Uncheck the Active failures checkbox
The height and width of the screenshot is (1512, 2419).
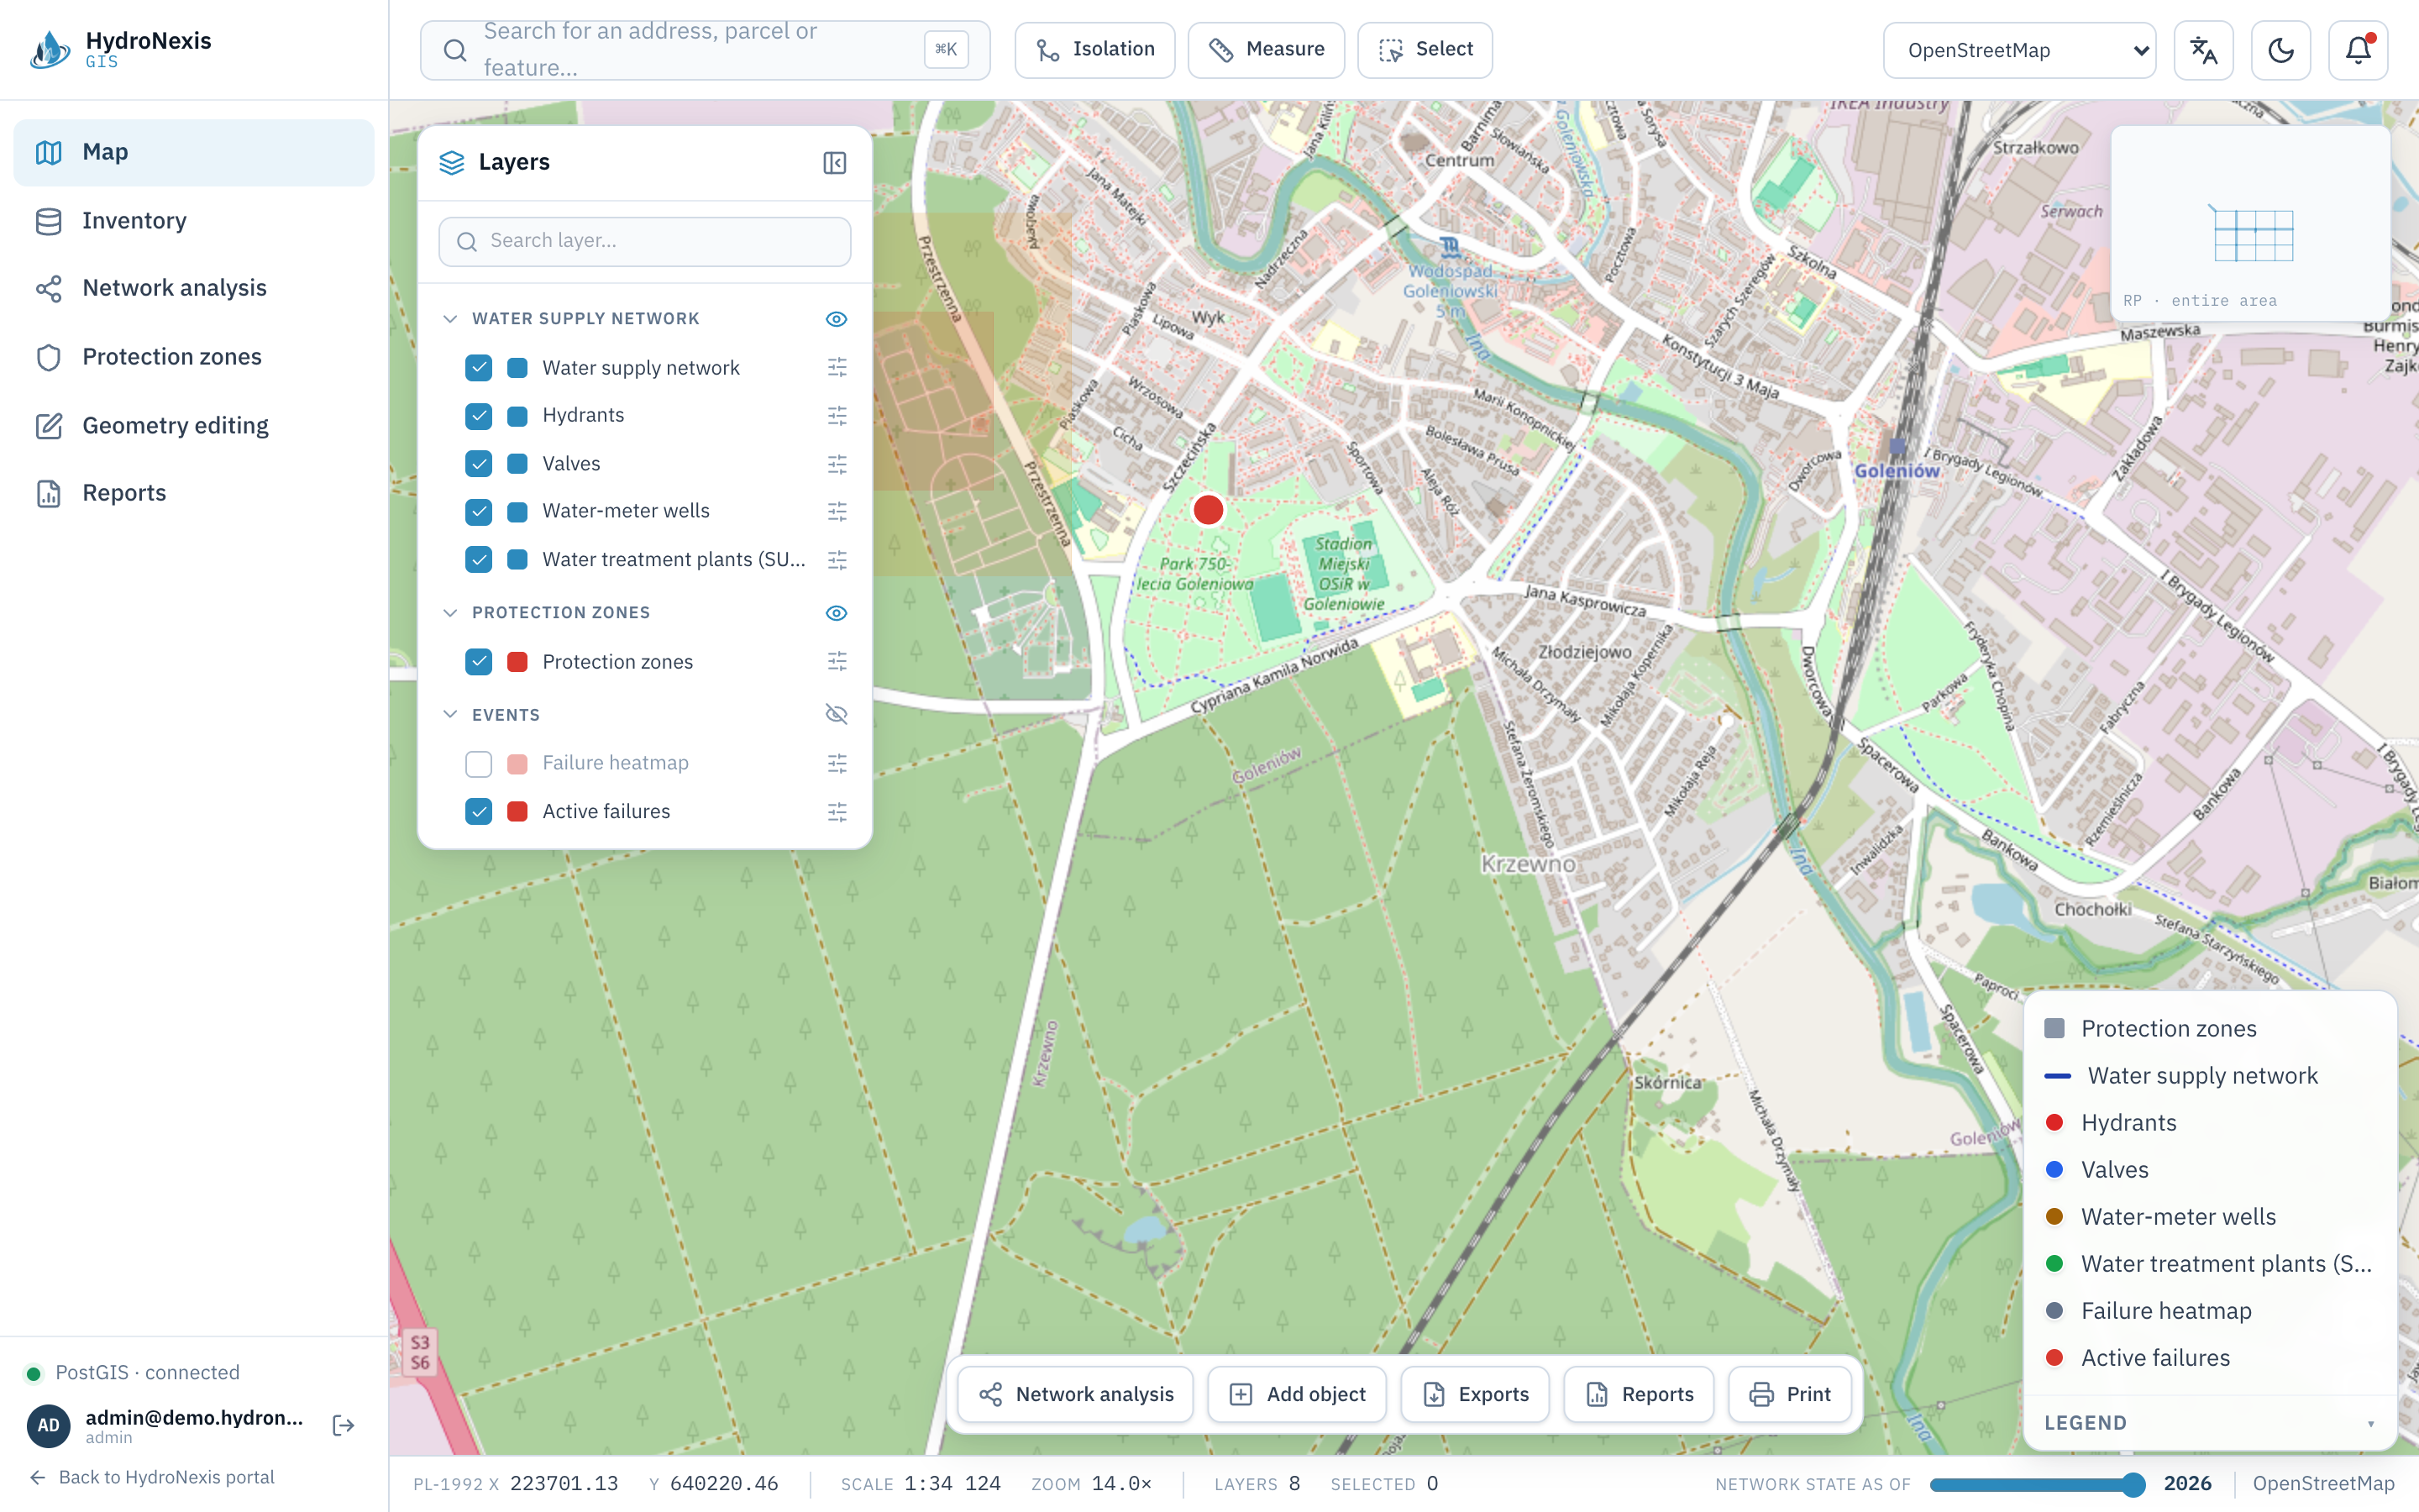coord(479,811)
